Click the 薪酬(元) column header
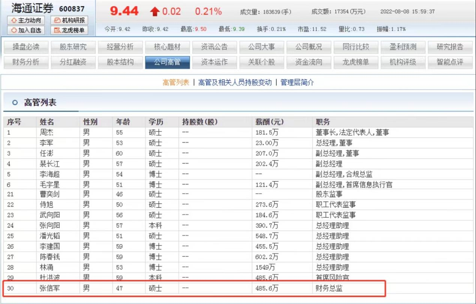476x304 pixels. (x=270, y=122)
